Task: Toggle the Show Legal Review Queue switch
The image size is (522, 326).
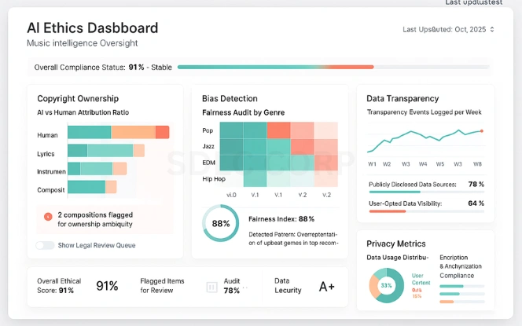Action: tap(45, 245)
